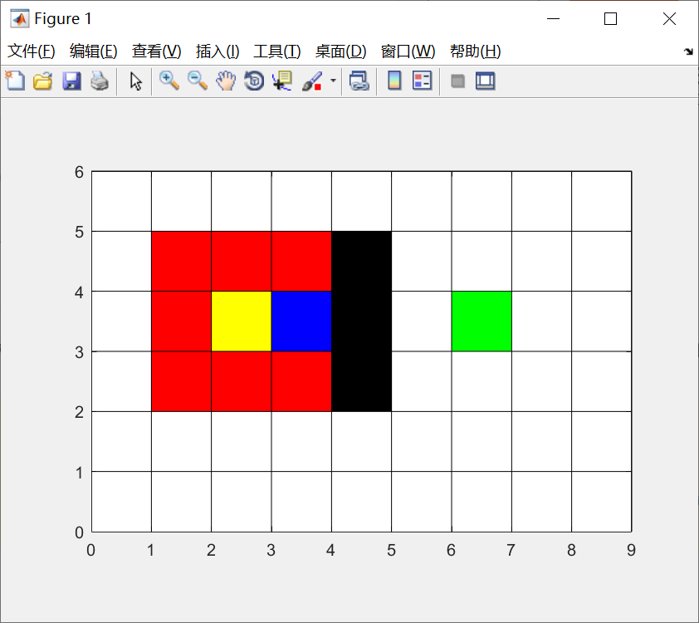This screenshot has height=623, width=699.
Task: Activate the Zoom In magnifier tool
Action: point(169,81)
